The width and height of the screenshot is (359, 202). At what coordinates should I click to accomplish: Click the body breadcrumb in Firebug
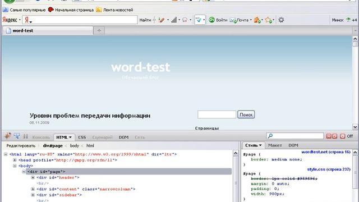75,146
